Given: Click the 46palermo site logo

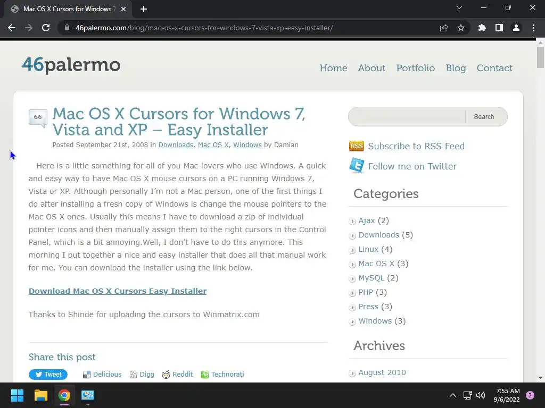Looking at the screenshot, I should [71, 65].
